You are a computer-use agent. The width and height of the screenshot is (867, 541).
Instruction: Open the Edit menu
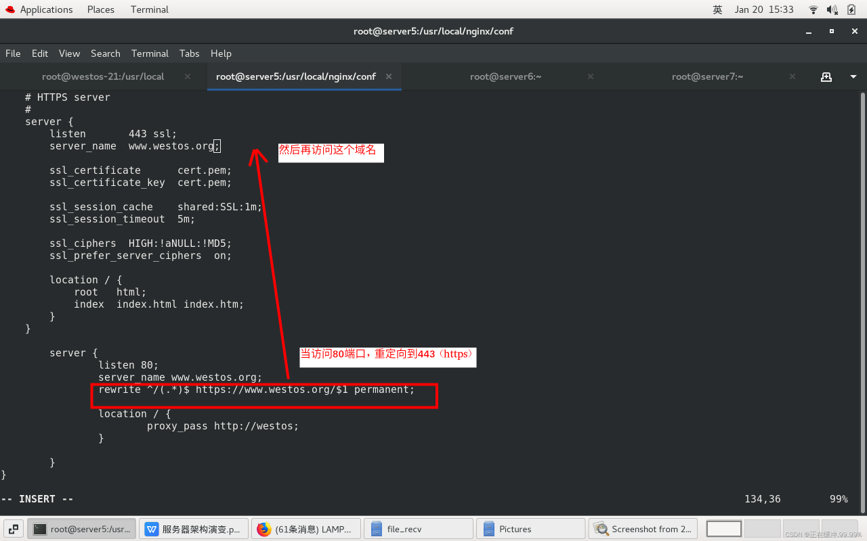click(40, 53)
